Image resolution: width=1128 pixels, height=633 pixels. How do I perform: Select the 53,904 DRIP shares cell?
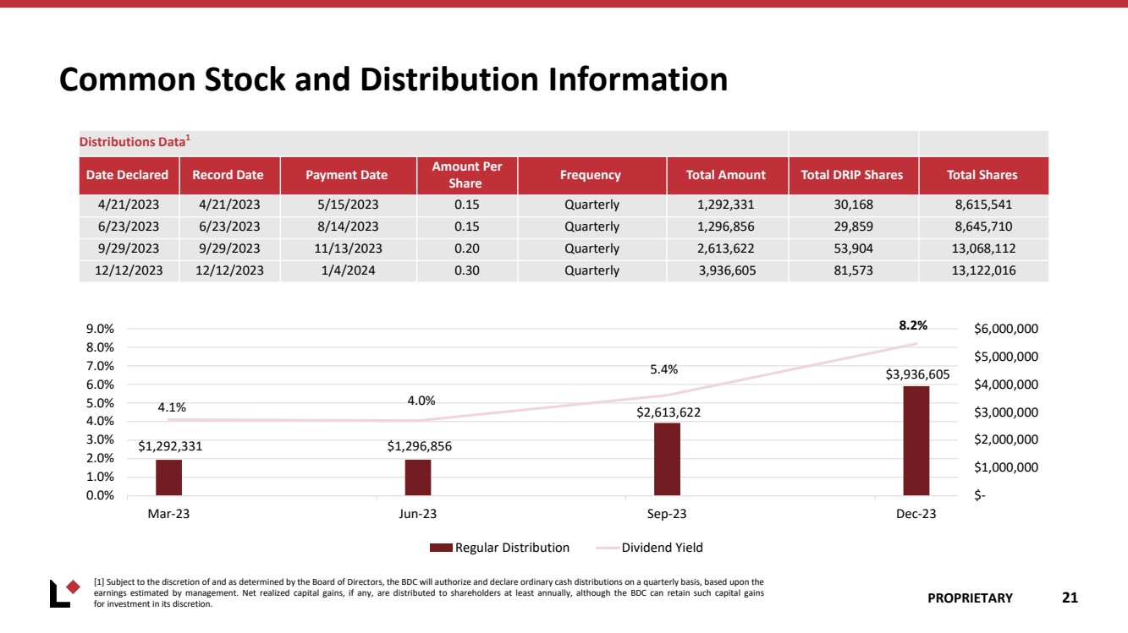tap(852, 249)
